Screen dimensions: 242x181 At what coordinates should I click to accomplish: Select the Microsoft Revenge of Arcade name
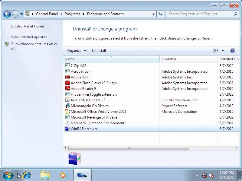point(94,117)
